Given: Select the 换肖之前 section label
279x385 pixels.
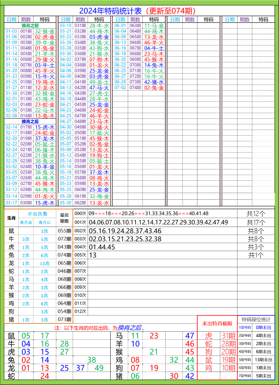Looking at the screenshot, I should [x=30, y=26].
